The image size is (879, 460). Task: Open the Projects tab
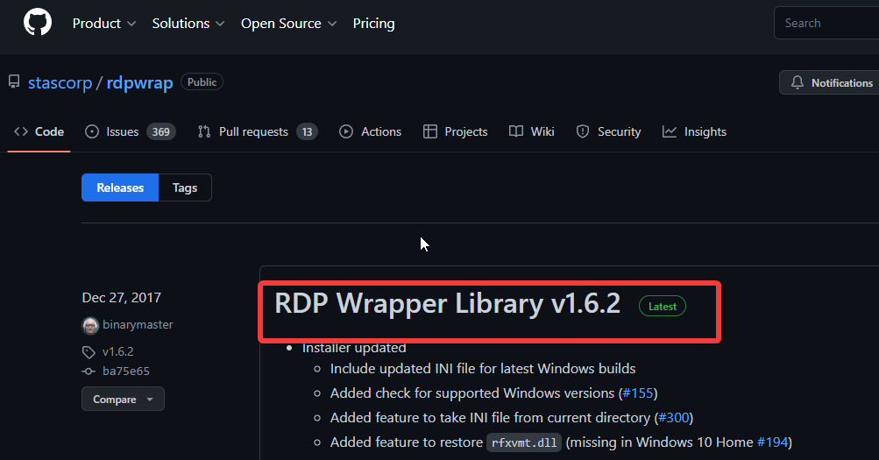click(x=455, y=131)
